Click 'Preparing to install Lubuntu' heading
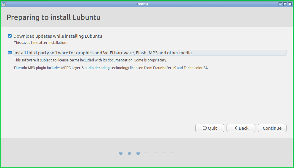294x168 pixels. (x=54, y=18)
